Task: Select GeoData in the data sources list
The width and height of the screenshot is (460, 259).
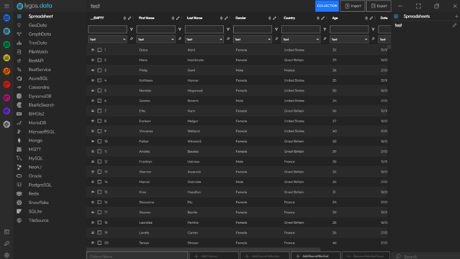Action: click(x=38, y=25)
